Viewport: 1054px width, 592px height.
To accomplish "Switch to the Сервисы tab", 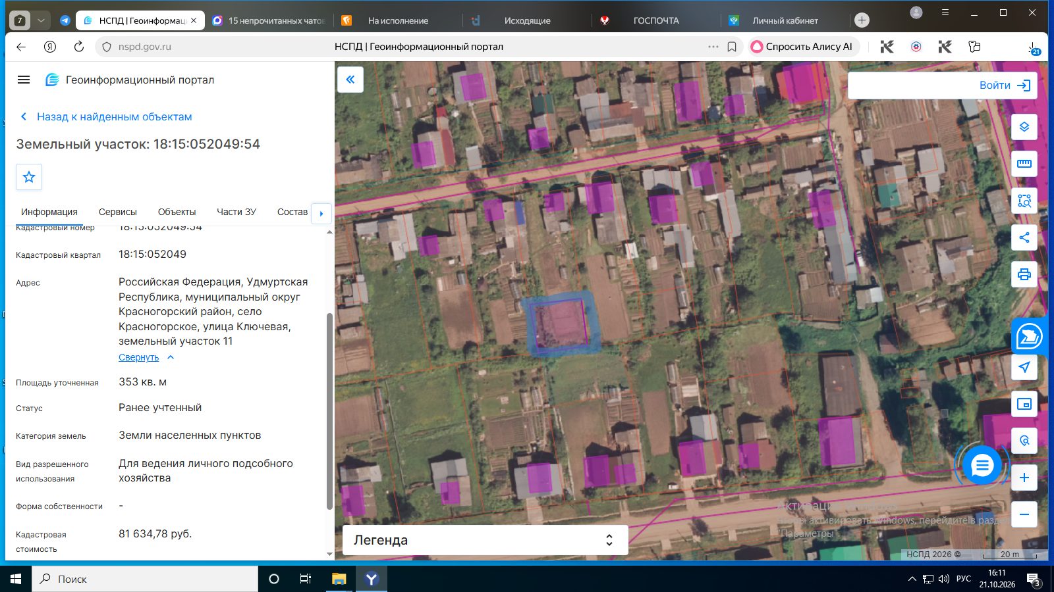I will coord(118,212).
